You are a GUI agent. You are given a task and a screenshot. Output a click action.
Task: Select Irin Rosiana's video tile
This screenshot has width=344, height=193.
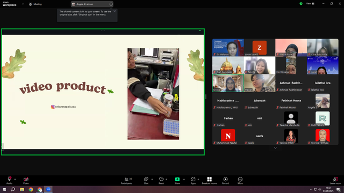click(x=291, y=65)
